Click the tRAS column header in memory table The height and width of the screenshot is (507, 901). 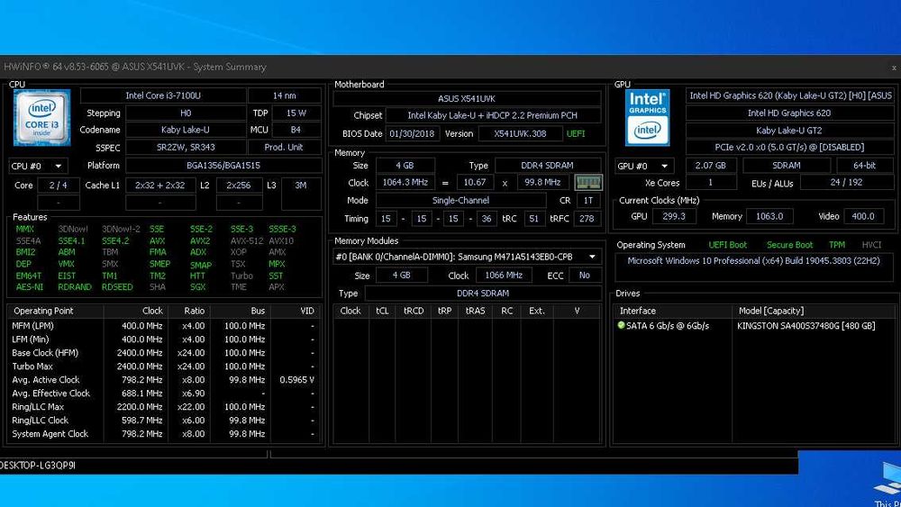coord(475,311)
